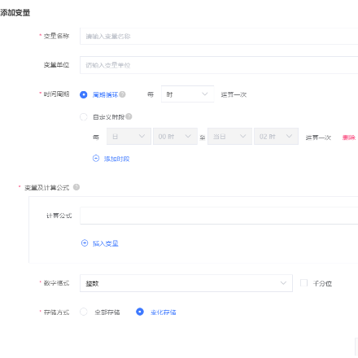Click the 数字格式 label
The height and width of the screenshot is (358, 358).
tap(56, 283)
